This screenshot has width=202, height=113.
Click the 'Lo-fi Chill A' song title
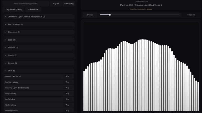coord(10,99)
